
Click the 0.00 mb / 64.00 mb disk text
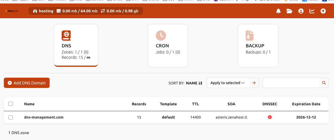80,11
